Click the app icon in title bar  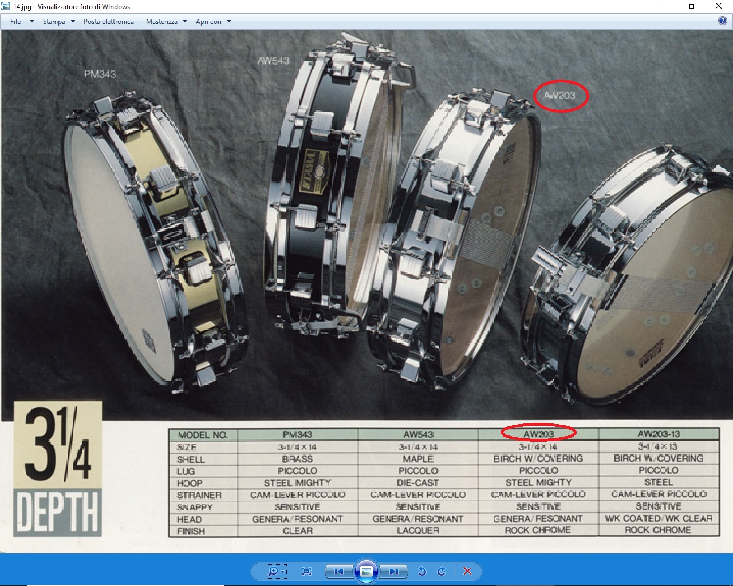(x=6, y=6)
